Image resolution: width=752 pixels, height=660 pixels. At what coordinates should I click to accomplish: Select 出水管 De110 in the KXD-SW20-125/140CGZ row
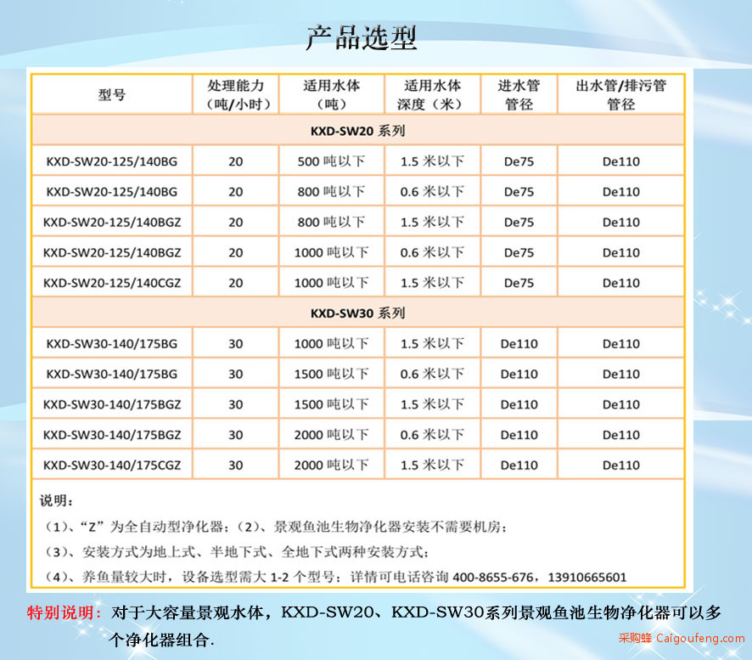click(x=621, y=283)
